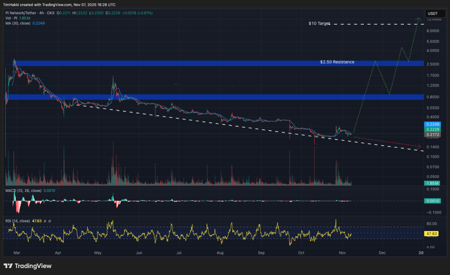The image size is (450, 275).
Task: Click the green arrowhead at projection top
Action: click(419, 19)
